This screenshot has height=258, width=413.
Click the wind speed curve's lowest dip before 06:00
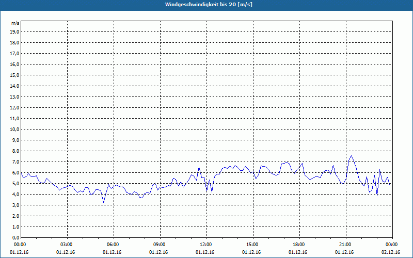click(x=104, y=202)
